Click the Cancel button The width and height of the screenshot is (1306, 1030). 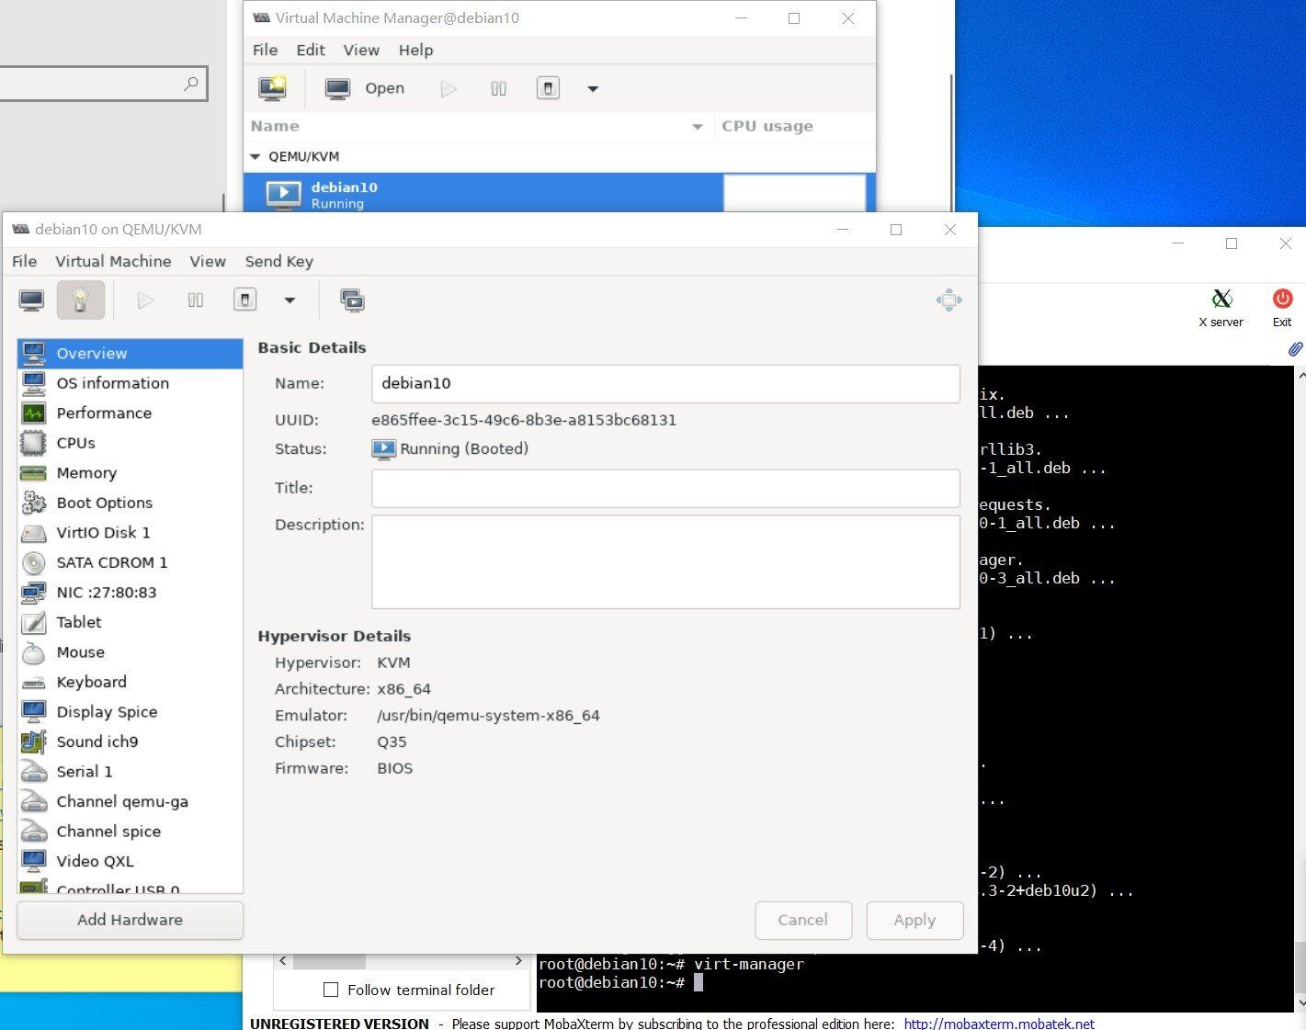[x=803, y=920]
